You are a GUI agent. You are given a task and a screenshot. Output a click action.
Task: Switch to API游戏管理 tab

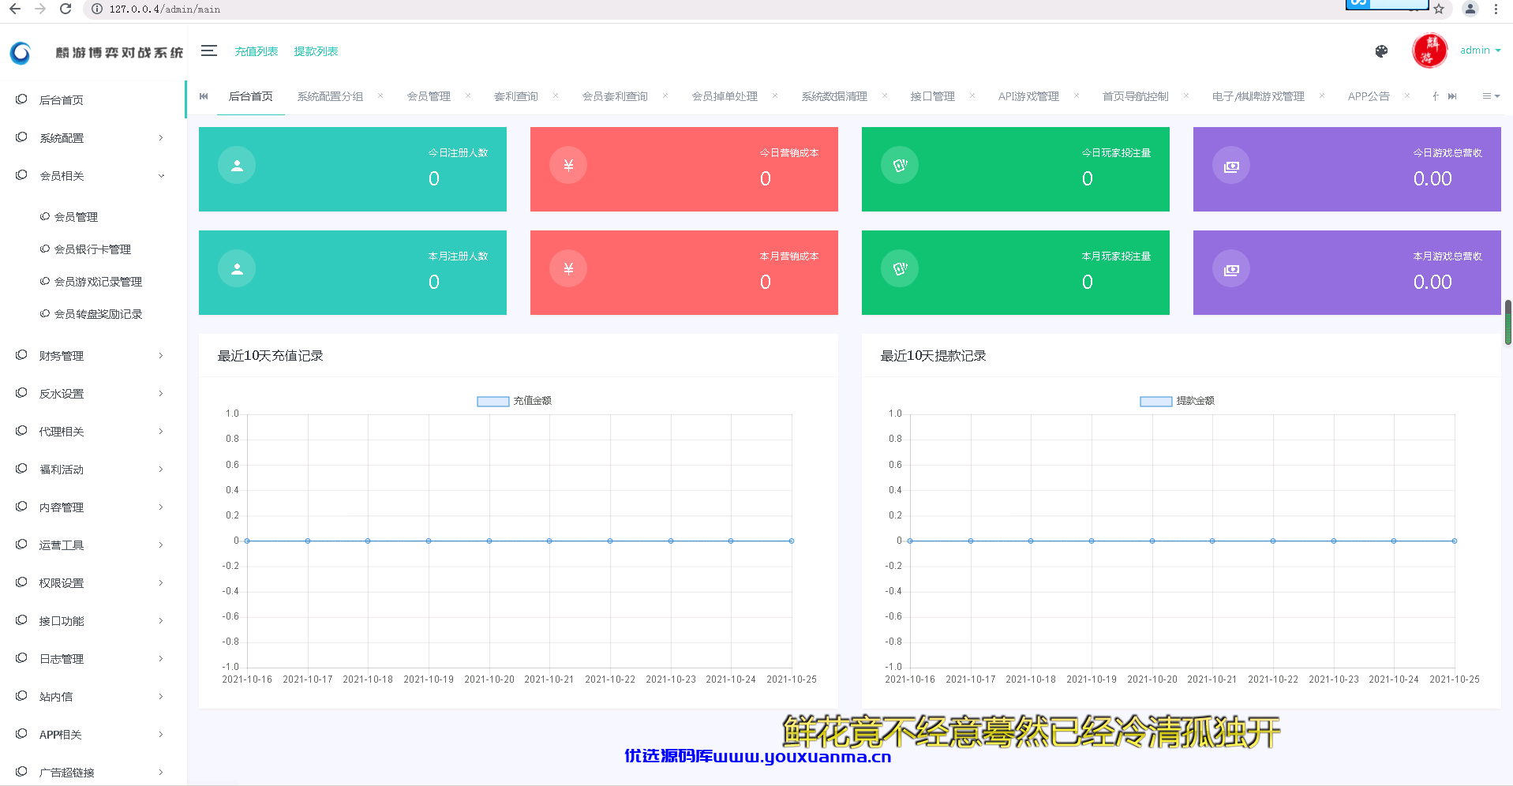click(1028, 96)
